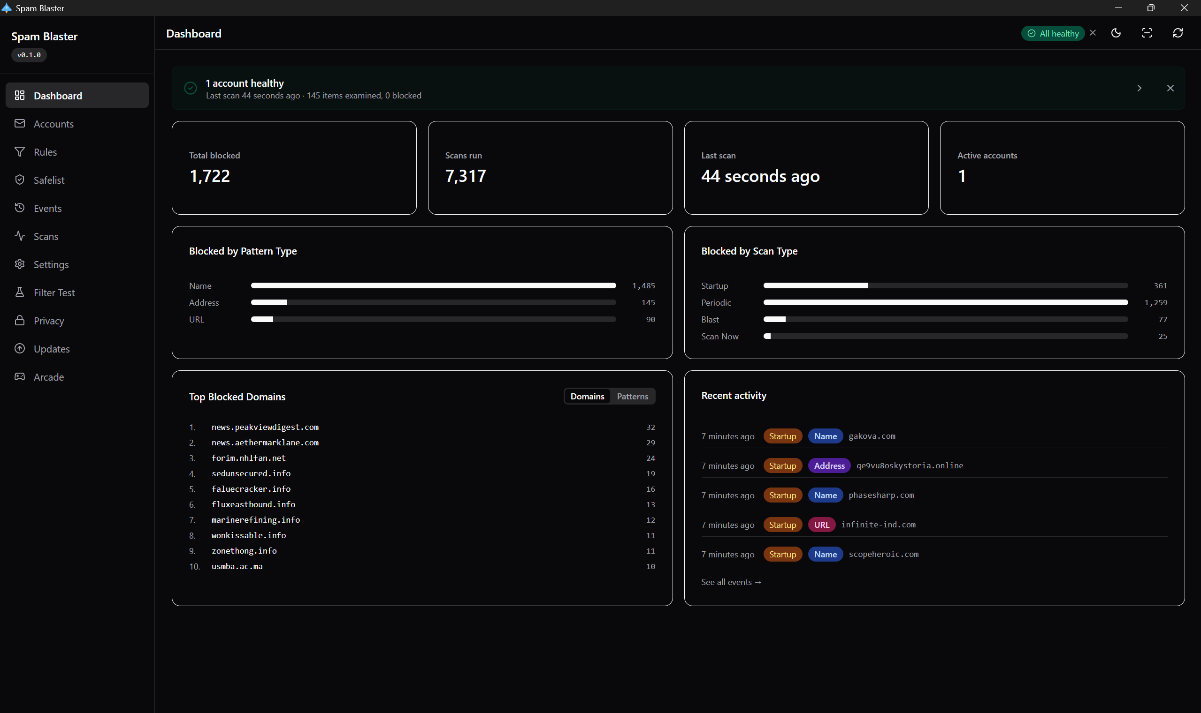The width and height of the screenshot is (1201, 713).
Task: Click the refresh icon in header
Action: point(1178,33)
